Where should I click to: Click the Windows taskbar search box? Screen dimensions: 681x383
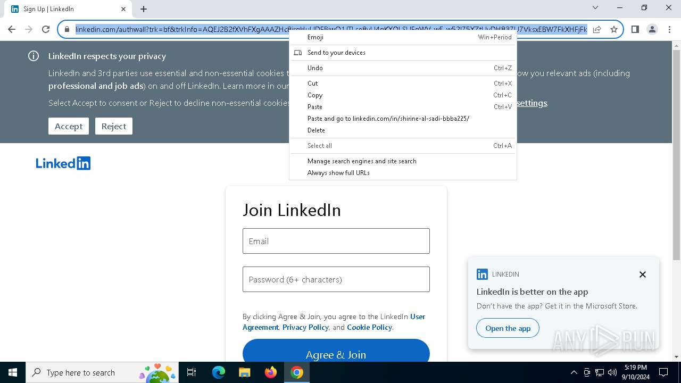coord(103,372)
